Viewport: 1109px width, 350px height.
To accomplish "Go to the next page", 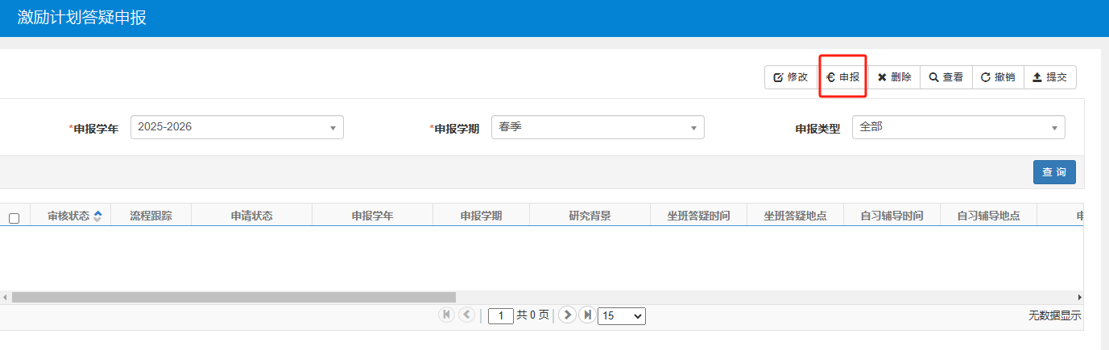I will click(x=567, y=315).
